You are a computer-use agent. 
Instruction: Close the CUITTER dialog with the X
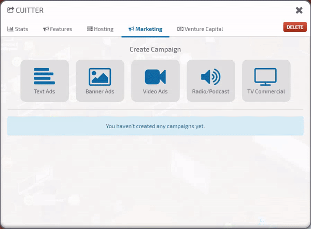coord(299,10)
